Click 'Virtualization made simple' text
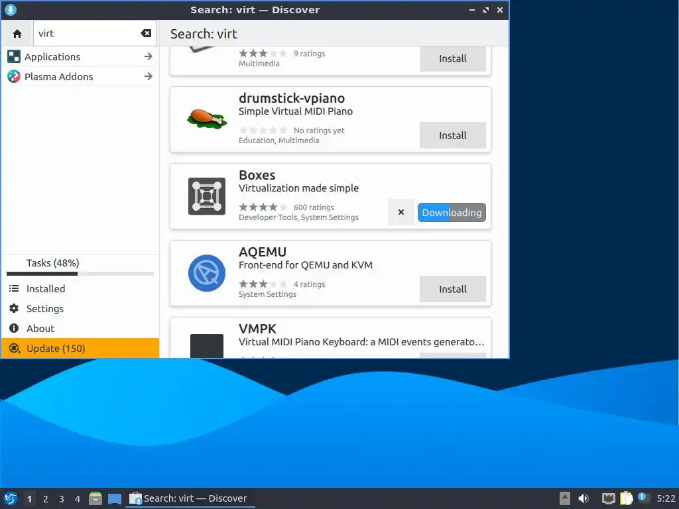This screenshot has height=509, width=679. coord(298,188)
